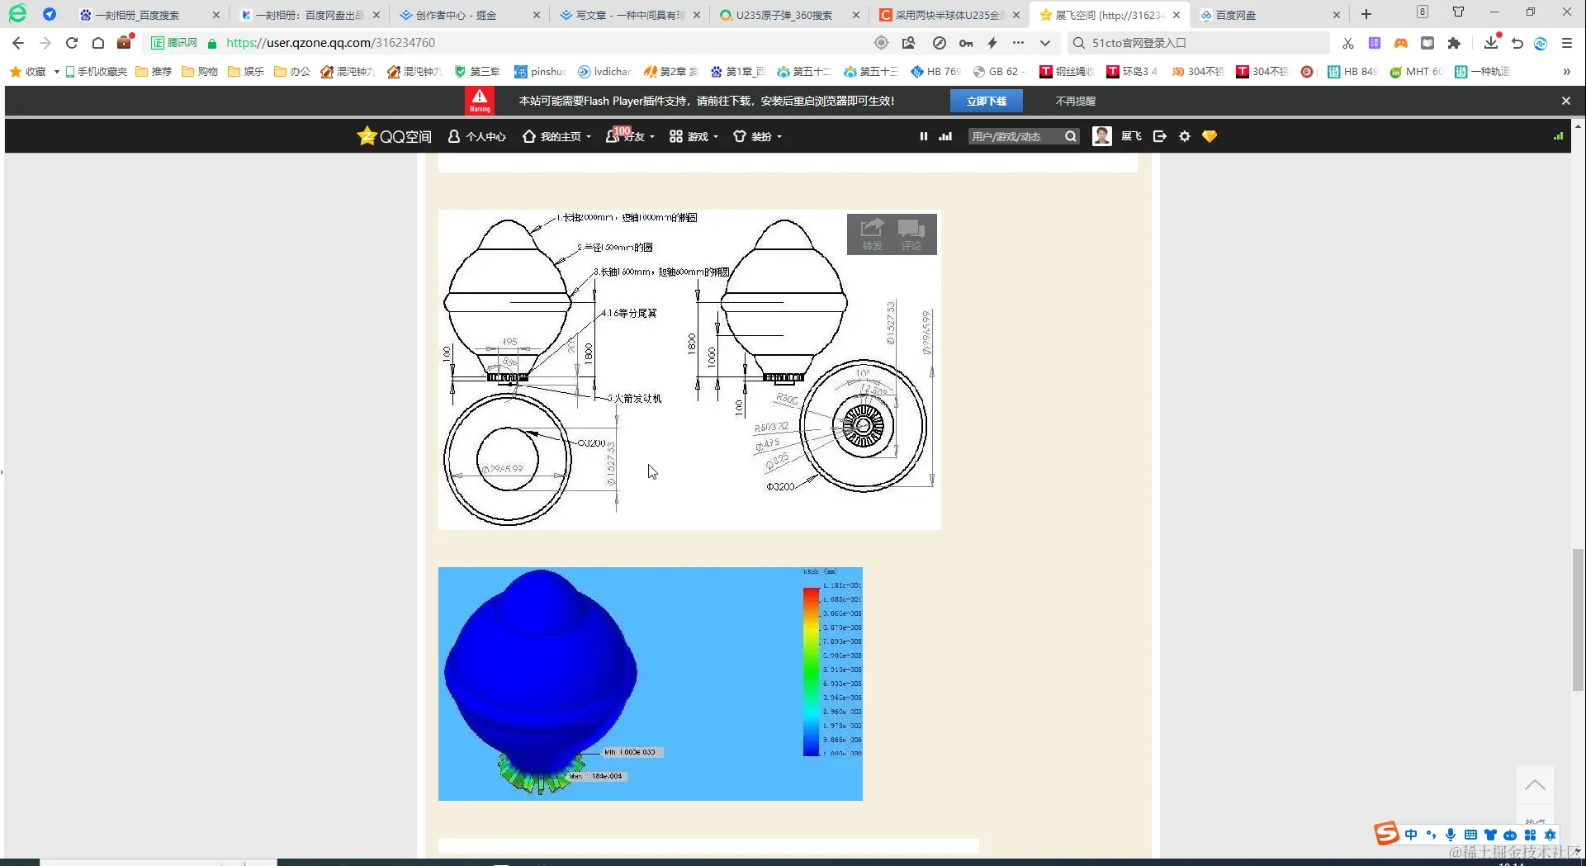Click the Qzone user avatar thumbnail
The width and height of the screenshot is (1586, 866).
tap(1102, 136)
